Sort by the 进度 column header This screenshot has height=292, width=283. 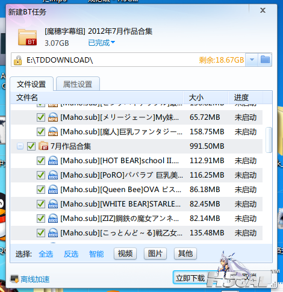(246, 98)
